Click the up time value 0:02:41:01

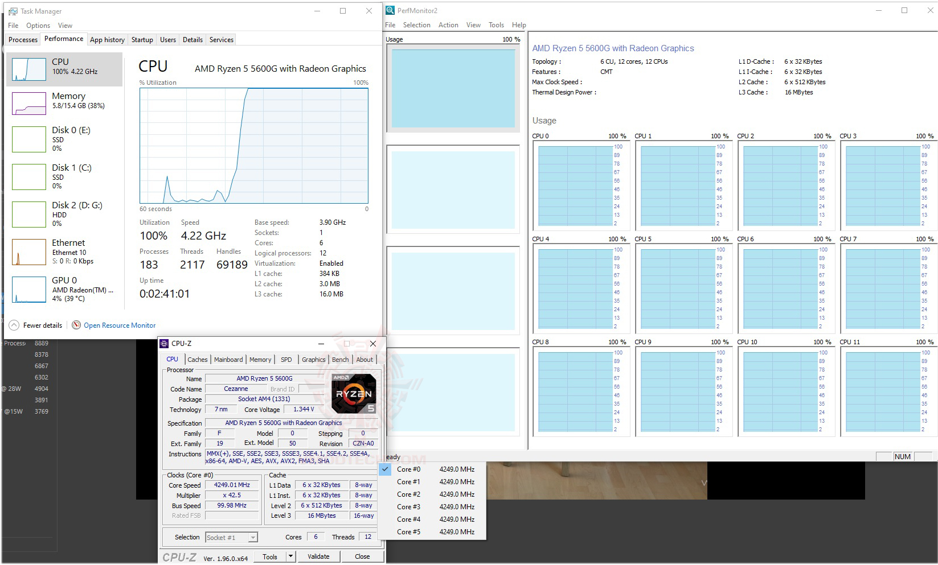165,294
